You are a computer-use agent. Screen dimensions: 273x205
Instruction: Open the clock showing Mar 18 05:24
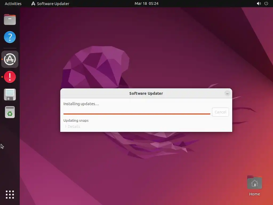point(146,3)
